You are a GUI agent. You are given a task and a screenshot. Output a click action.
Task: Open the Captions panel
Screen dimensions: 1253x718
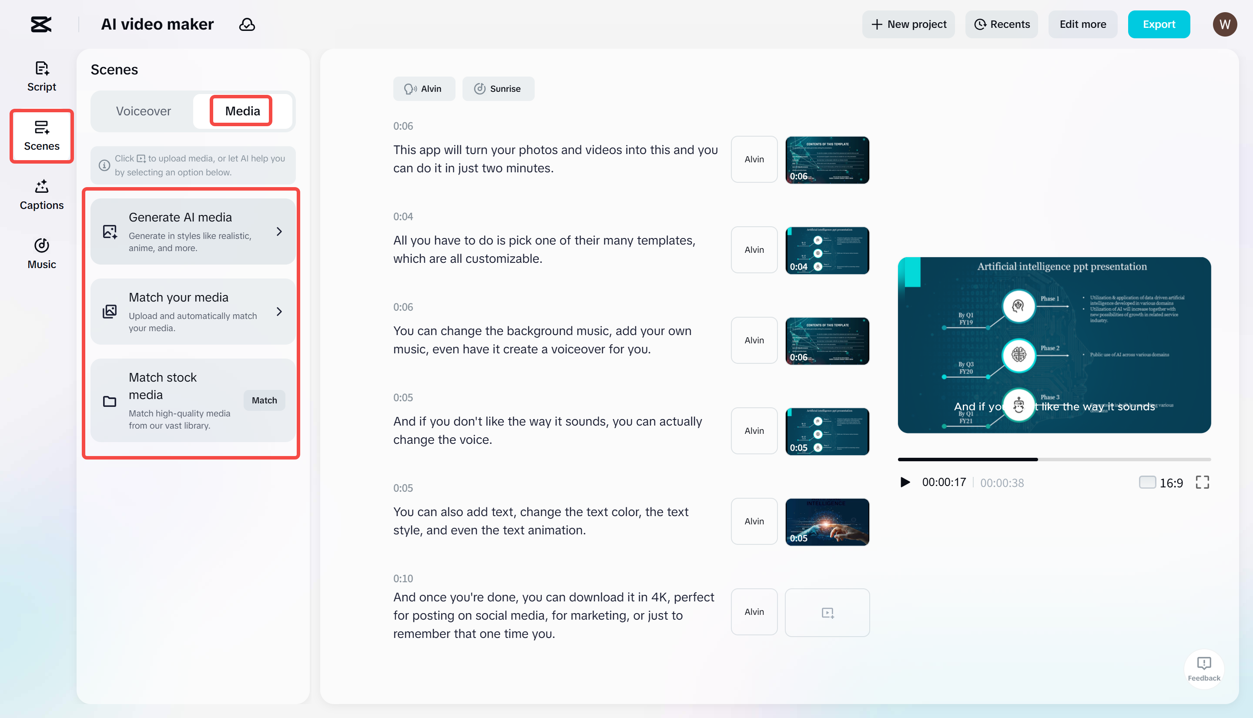click(41, 194)
